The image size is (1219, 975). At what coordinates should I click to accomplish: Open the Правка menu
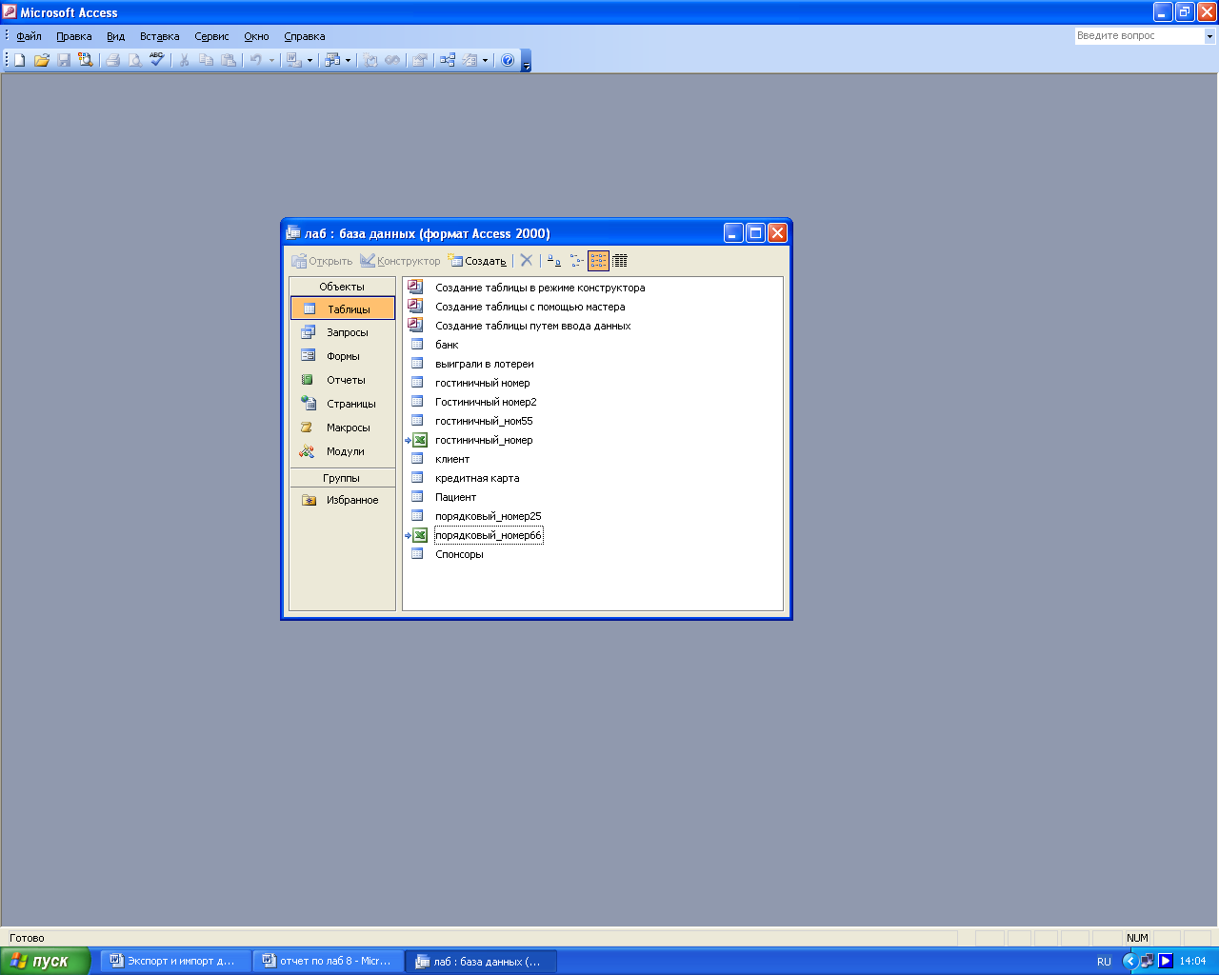pos(73,36)
